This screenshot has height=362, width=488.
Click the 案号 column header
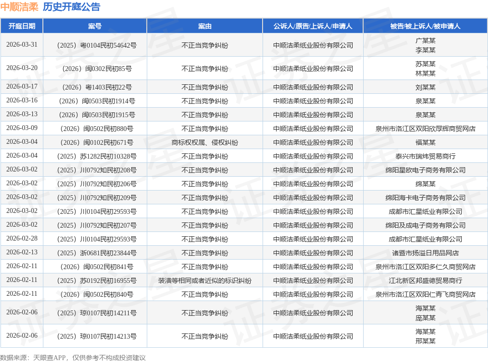95,26
